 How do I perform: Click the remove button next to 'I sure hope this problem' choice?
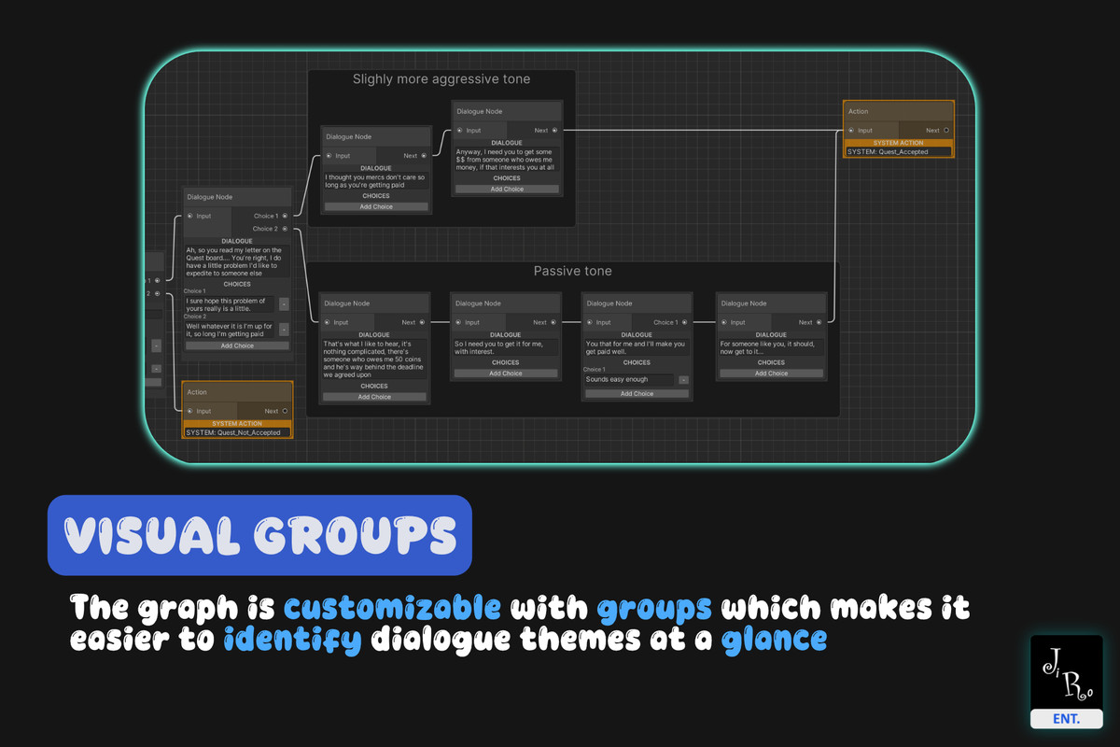click(x=283, y=303)
